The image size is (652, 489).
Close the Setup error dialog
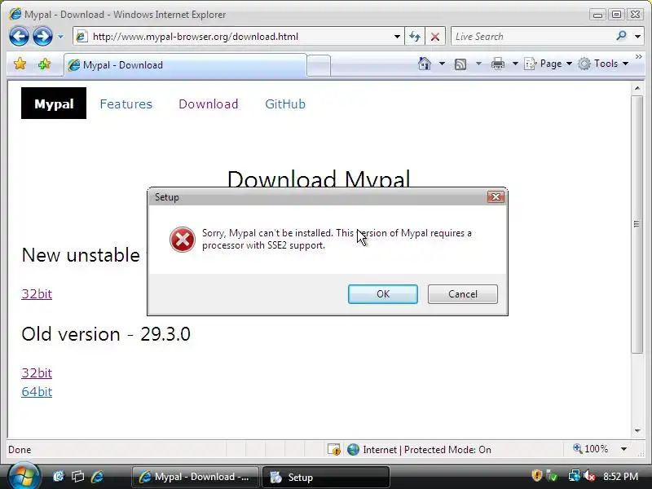point(496,196)
